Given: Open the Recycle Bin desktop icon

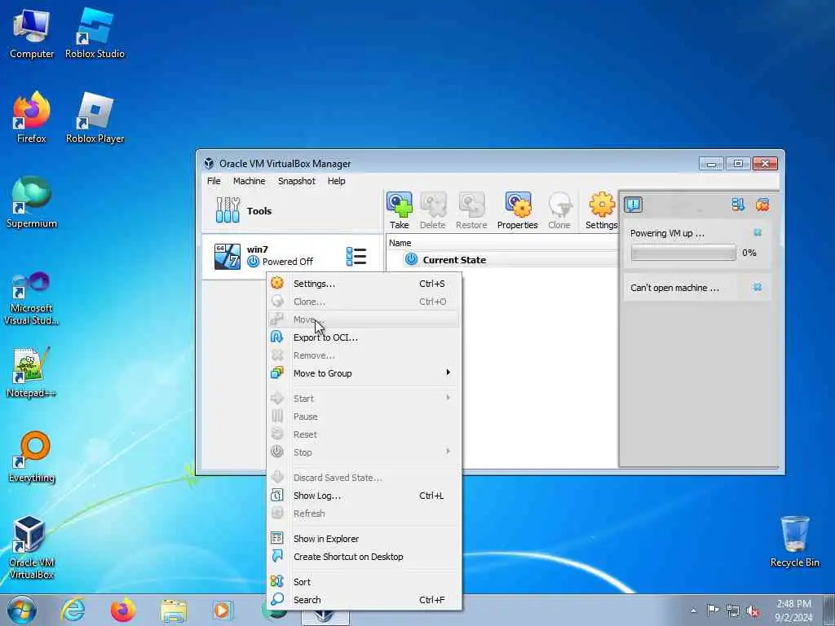Looking at the screenshot, I should (x=794, y=542).
